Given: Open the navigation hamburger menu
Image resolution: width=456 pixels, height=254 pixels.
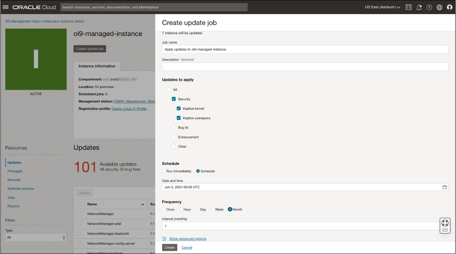Looking at the screenshot, I should pos(5,7).
